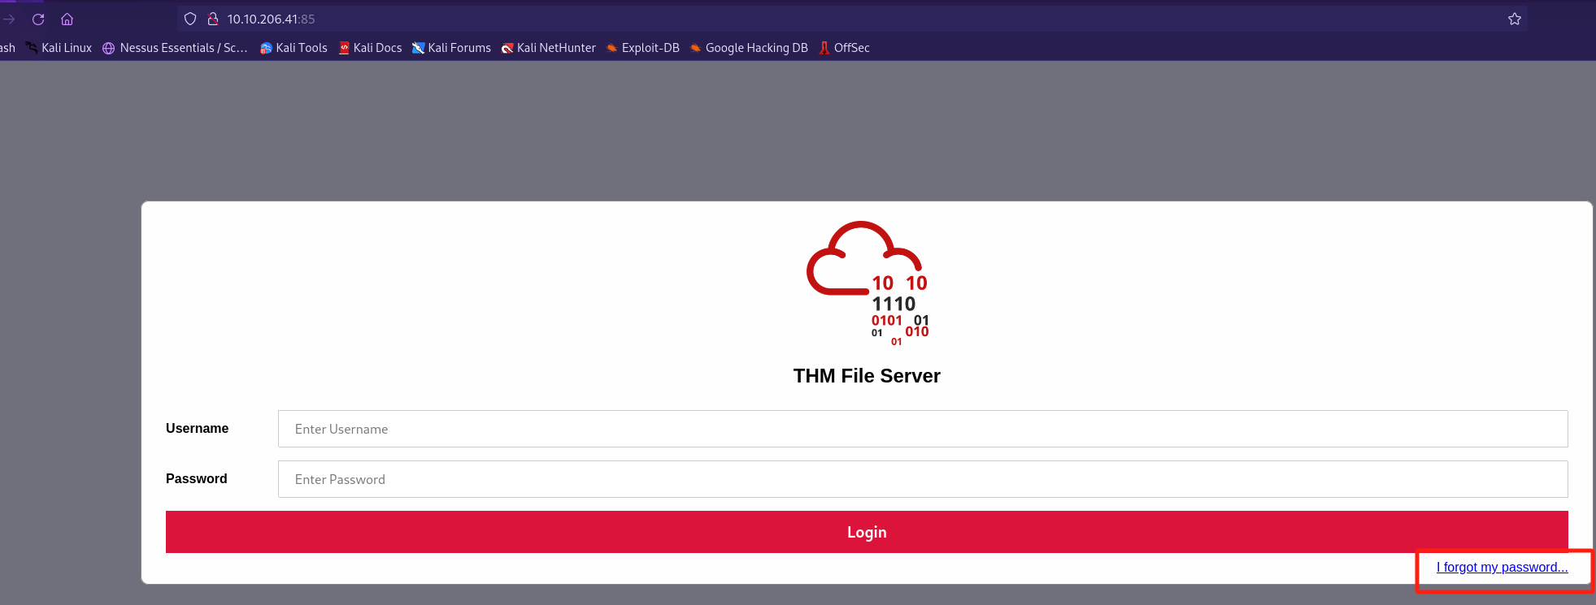Open the Google Hacking DB bookmark
Screen dimensions: 1596x605
(749, 48)
